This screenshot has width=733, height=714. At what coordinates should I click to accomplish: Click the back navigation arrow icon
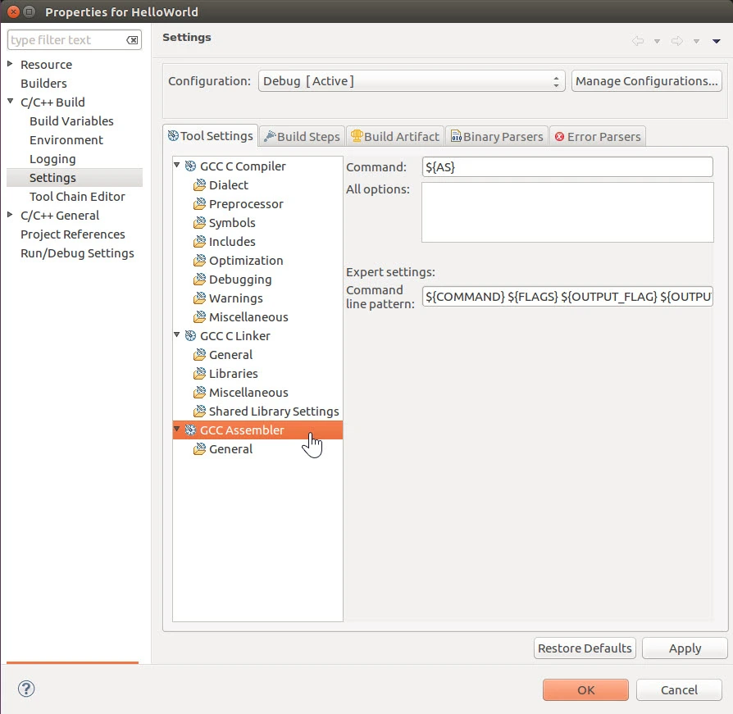pyautogui.click(x=638, y=41)
